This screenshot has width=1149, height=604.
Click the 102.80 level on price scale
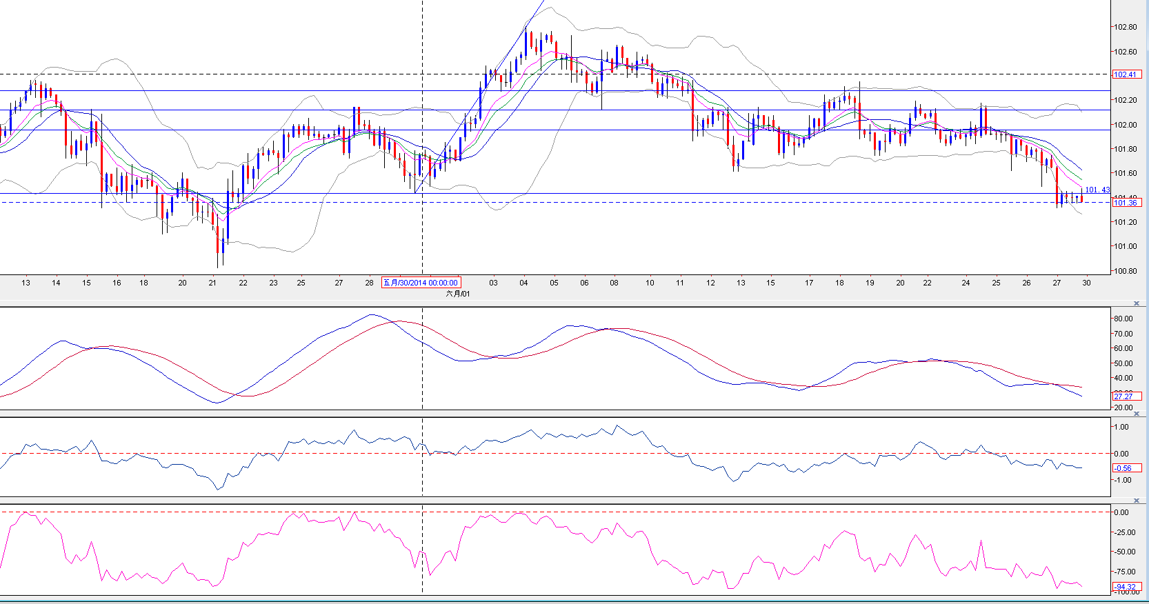[x=1126, y=27]
